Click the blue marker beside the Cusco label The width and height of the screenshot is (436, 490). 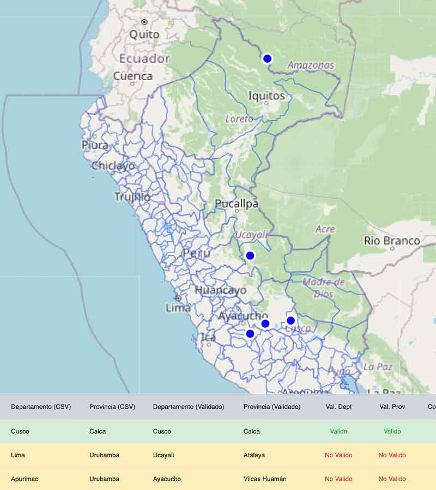(290, 321)
